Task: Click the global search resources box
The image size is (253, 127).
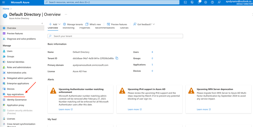Action: (x=112, y=2)
